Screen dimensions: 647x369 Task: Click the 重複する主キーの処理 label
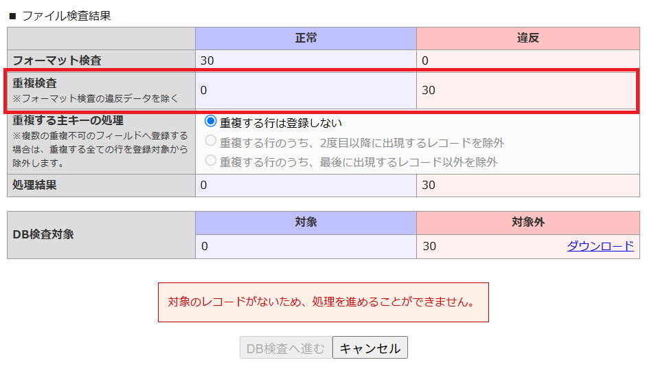click(68, 120)
